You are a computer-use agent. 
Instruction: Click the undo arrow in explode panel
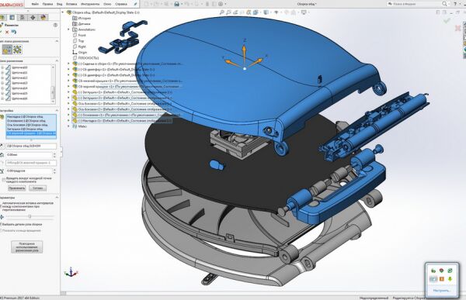click(14, 32)
